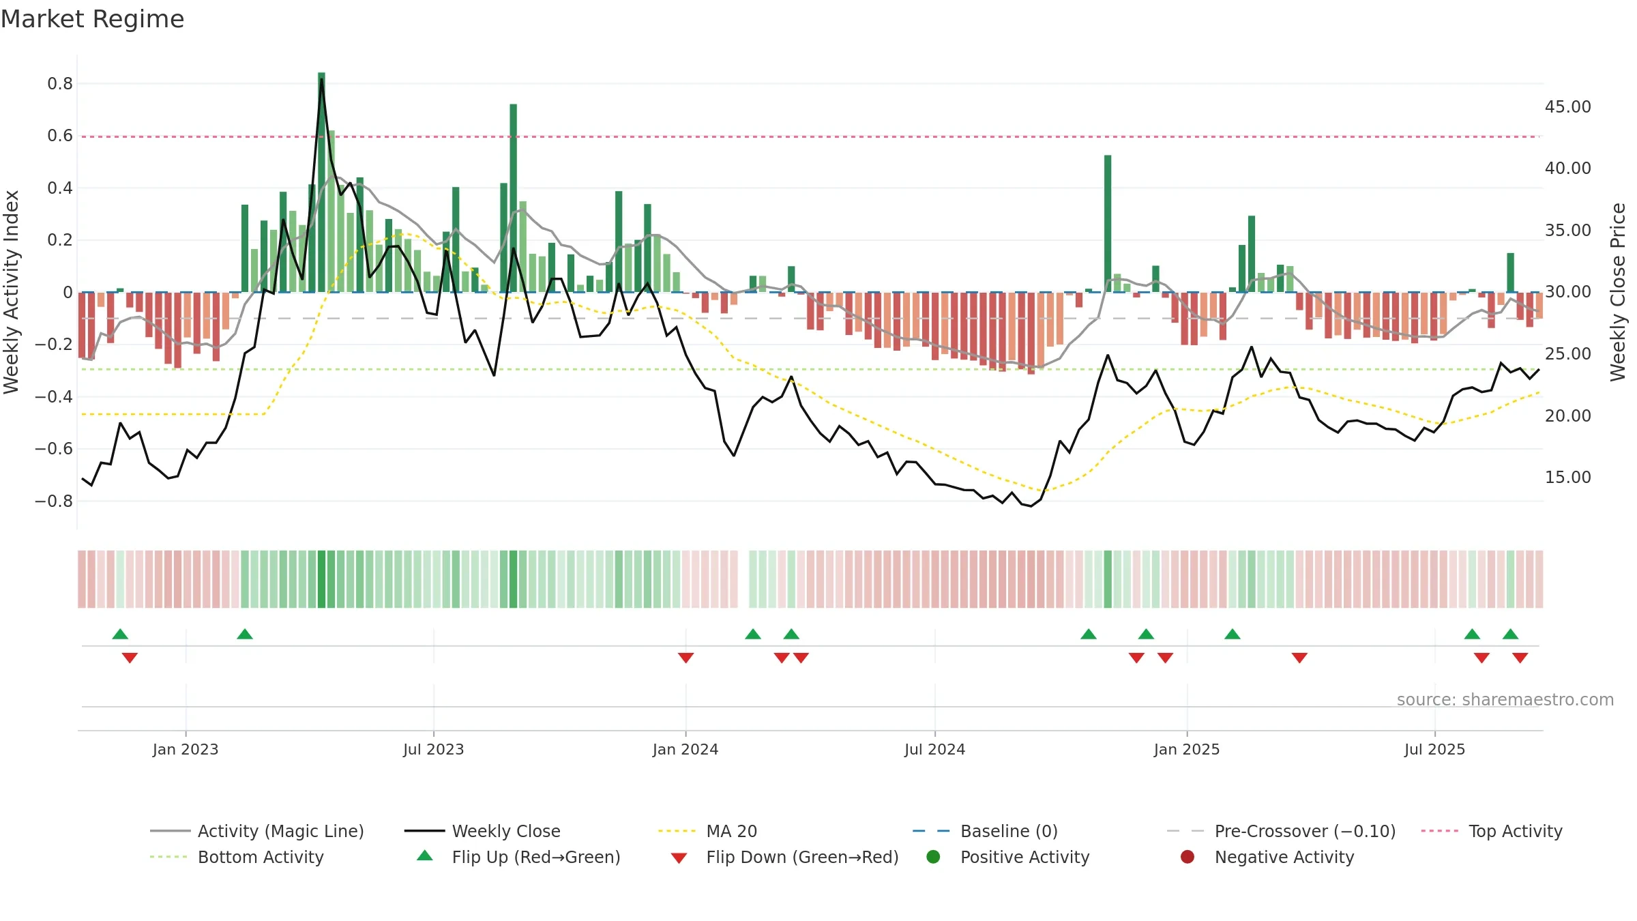Click the red Negative Activity legend dot
Viewport: 1637px width, 921px height.
[x=1188, y=856]
